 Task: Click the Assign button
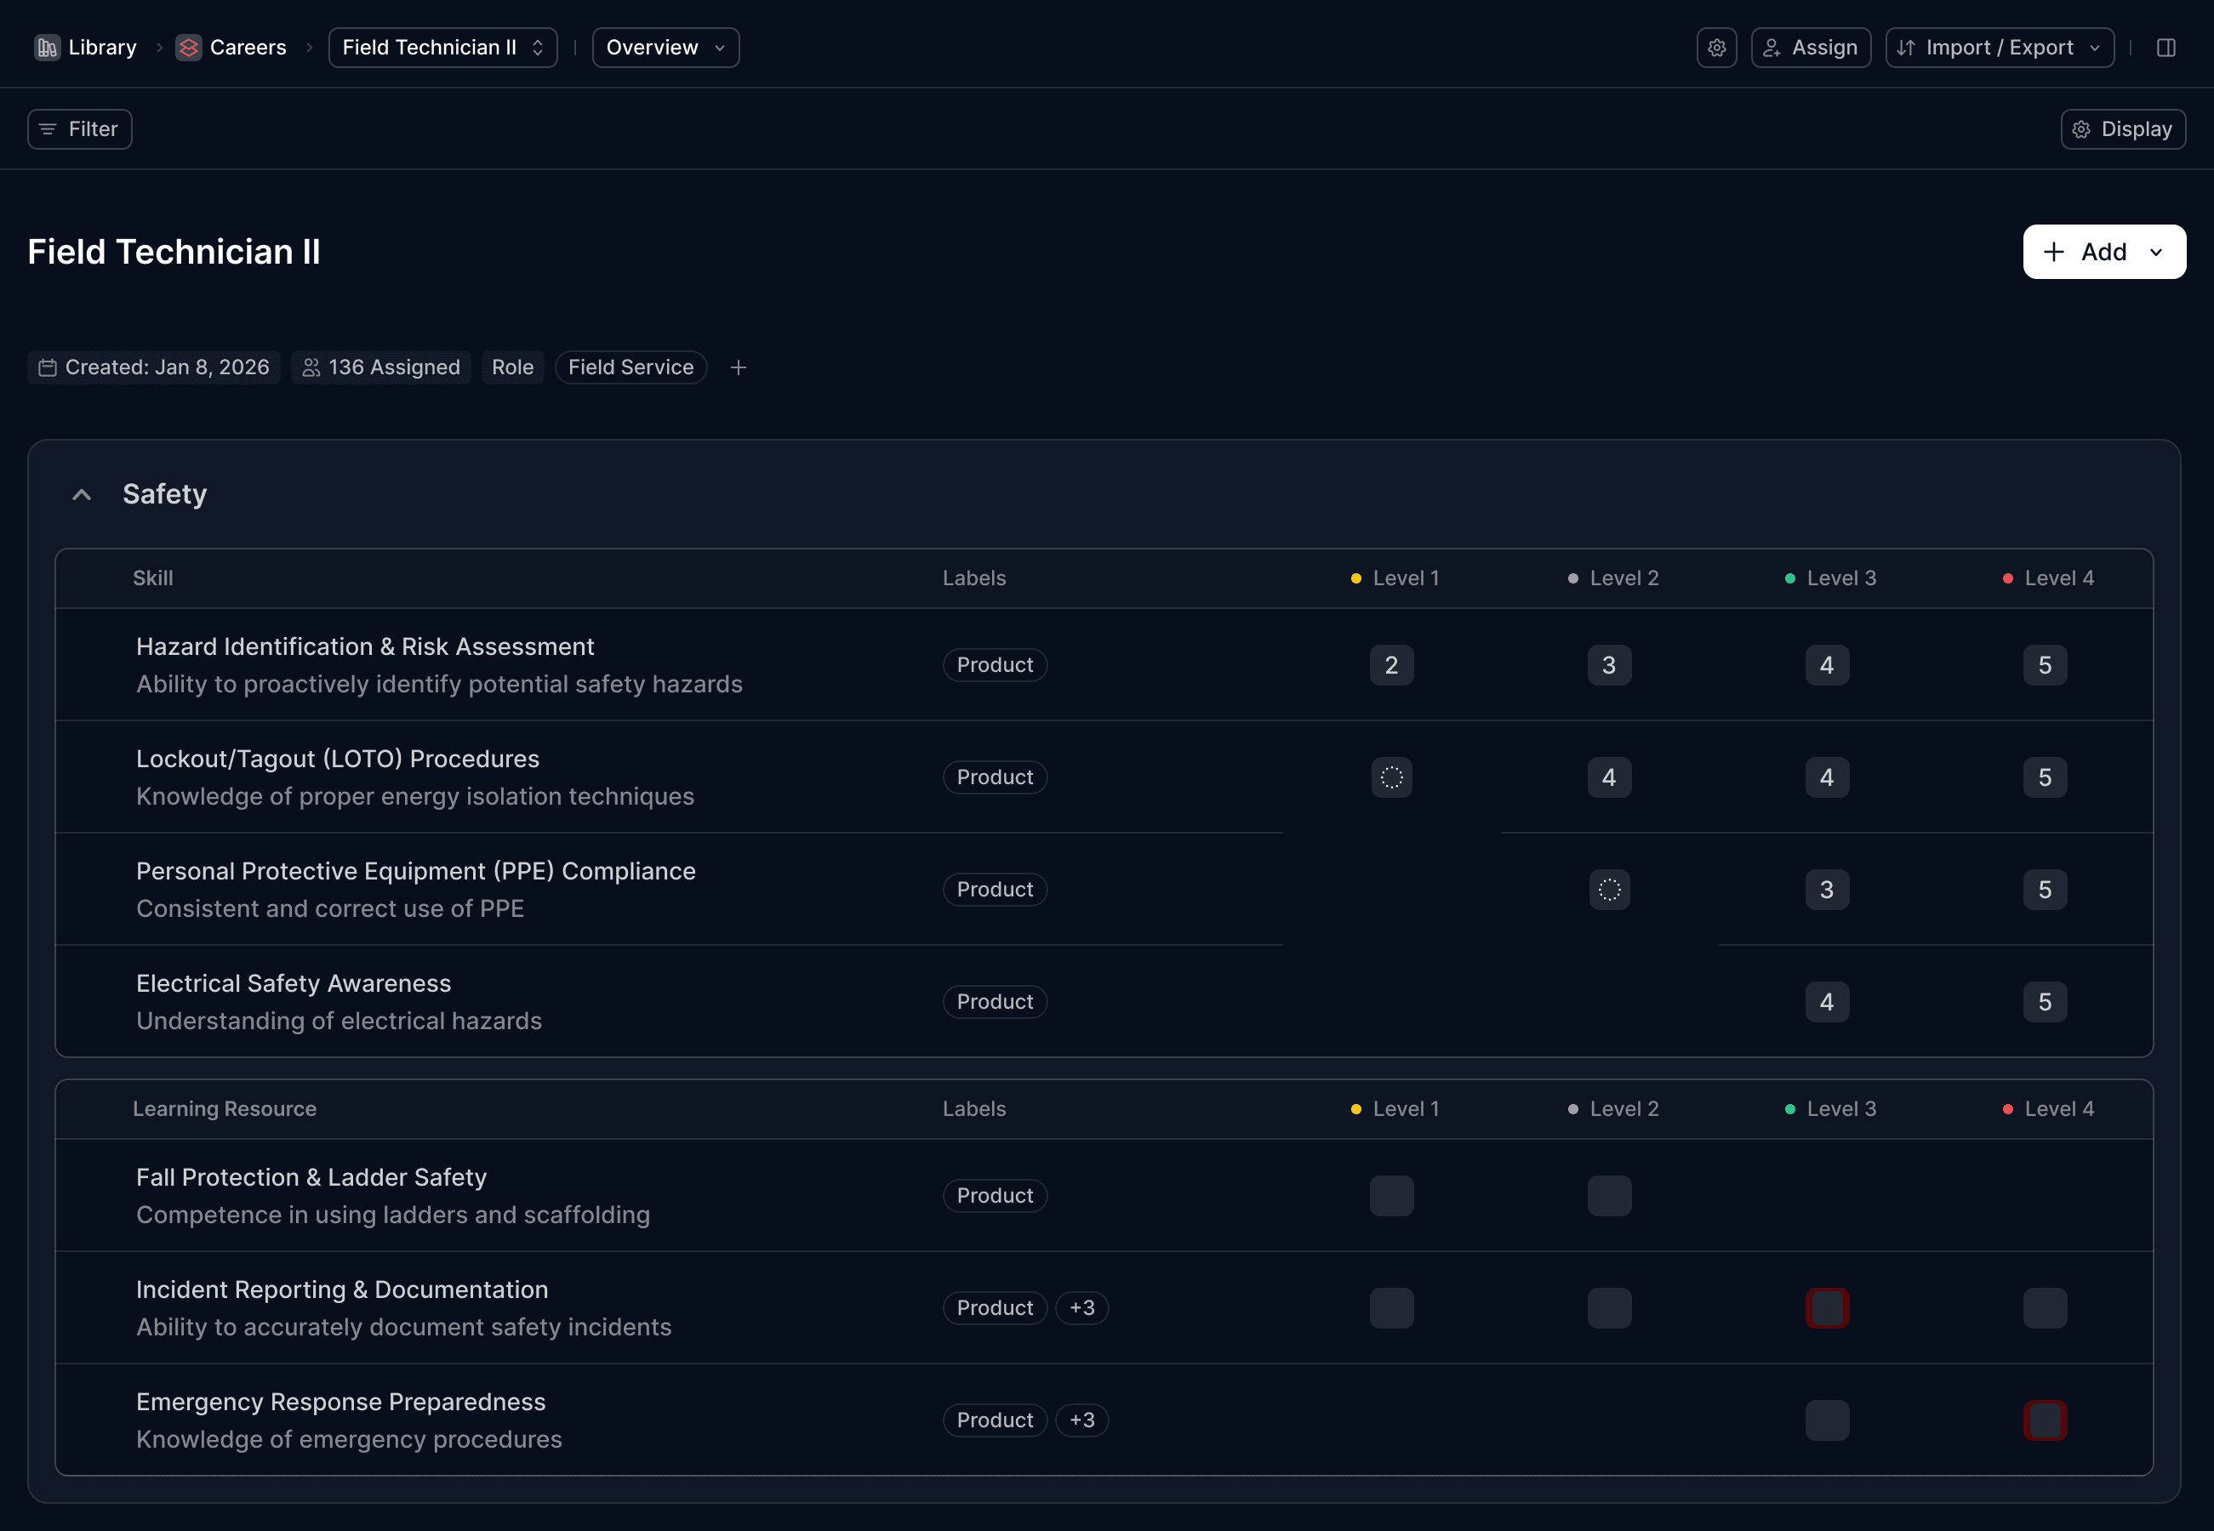[1810, 47]
